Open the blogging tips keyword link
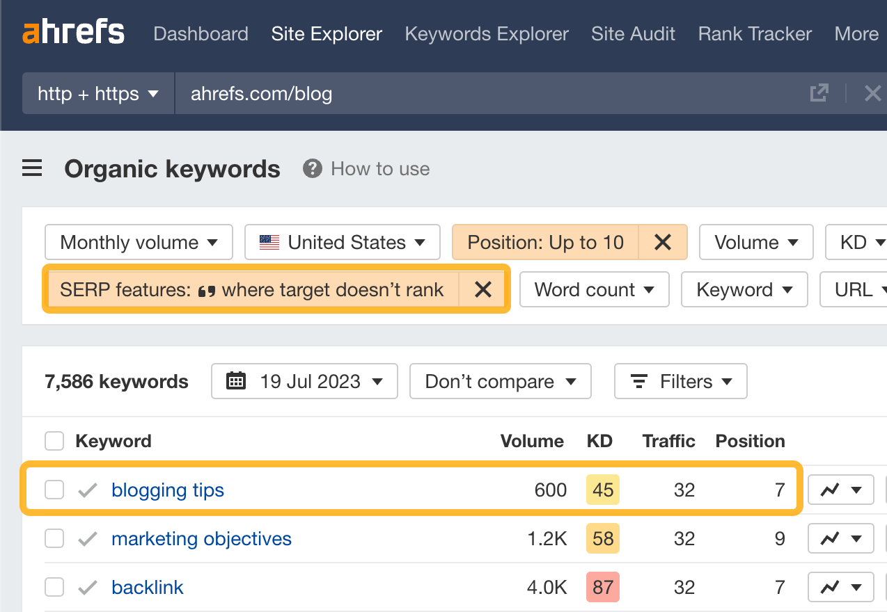Screen dimensions: 887x612 (x=167, y=490)
